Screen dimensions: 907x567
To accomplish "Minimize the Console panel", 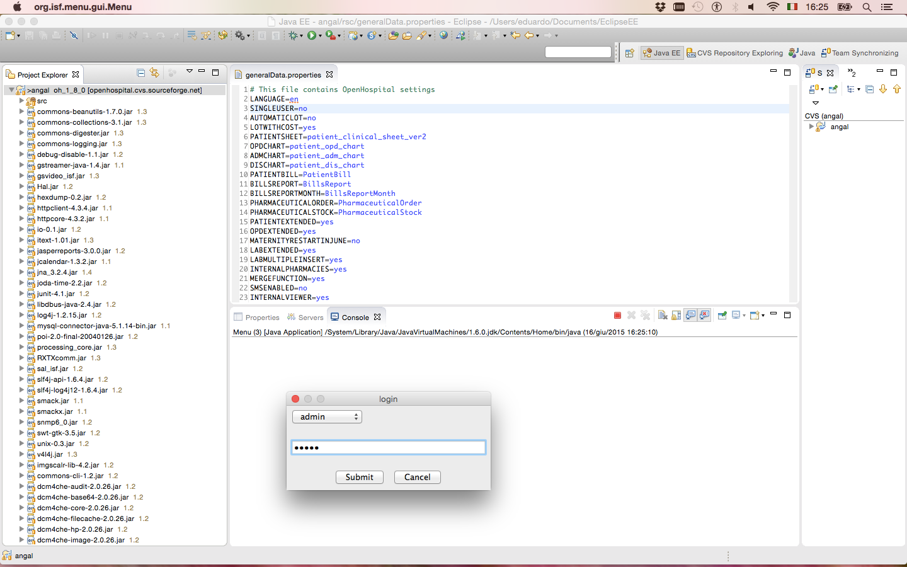I will (773, 314).
